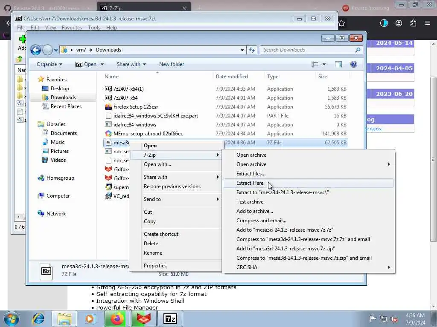The width and height of the screenshot is (437, 327).
Task: Open the Favorites menu in 7-Zip window
Action: 72,28
